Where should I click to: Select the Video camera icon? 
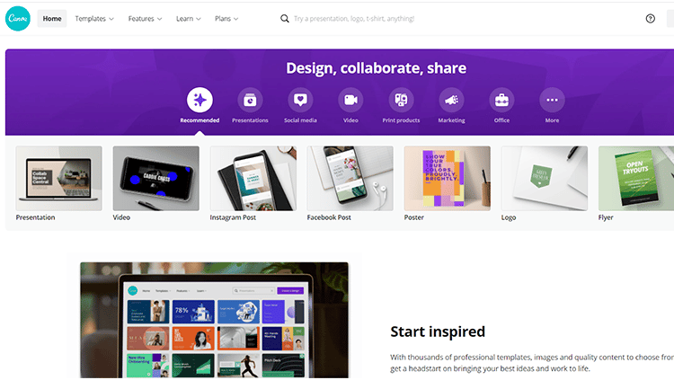(350, 100)
